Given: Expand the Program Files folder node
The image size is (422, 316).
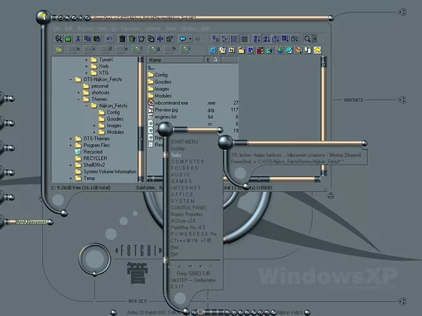Looking at the screenshot, I should (x=70, y=145).
